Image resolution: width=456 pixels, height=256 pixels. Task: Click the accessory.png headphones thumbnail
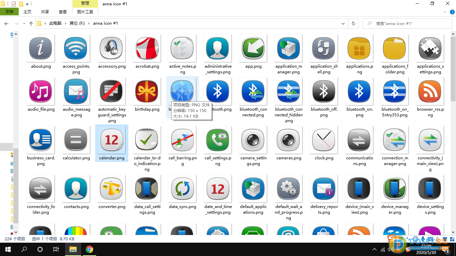(112, 48)
